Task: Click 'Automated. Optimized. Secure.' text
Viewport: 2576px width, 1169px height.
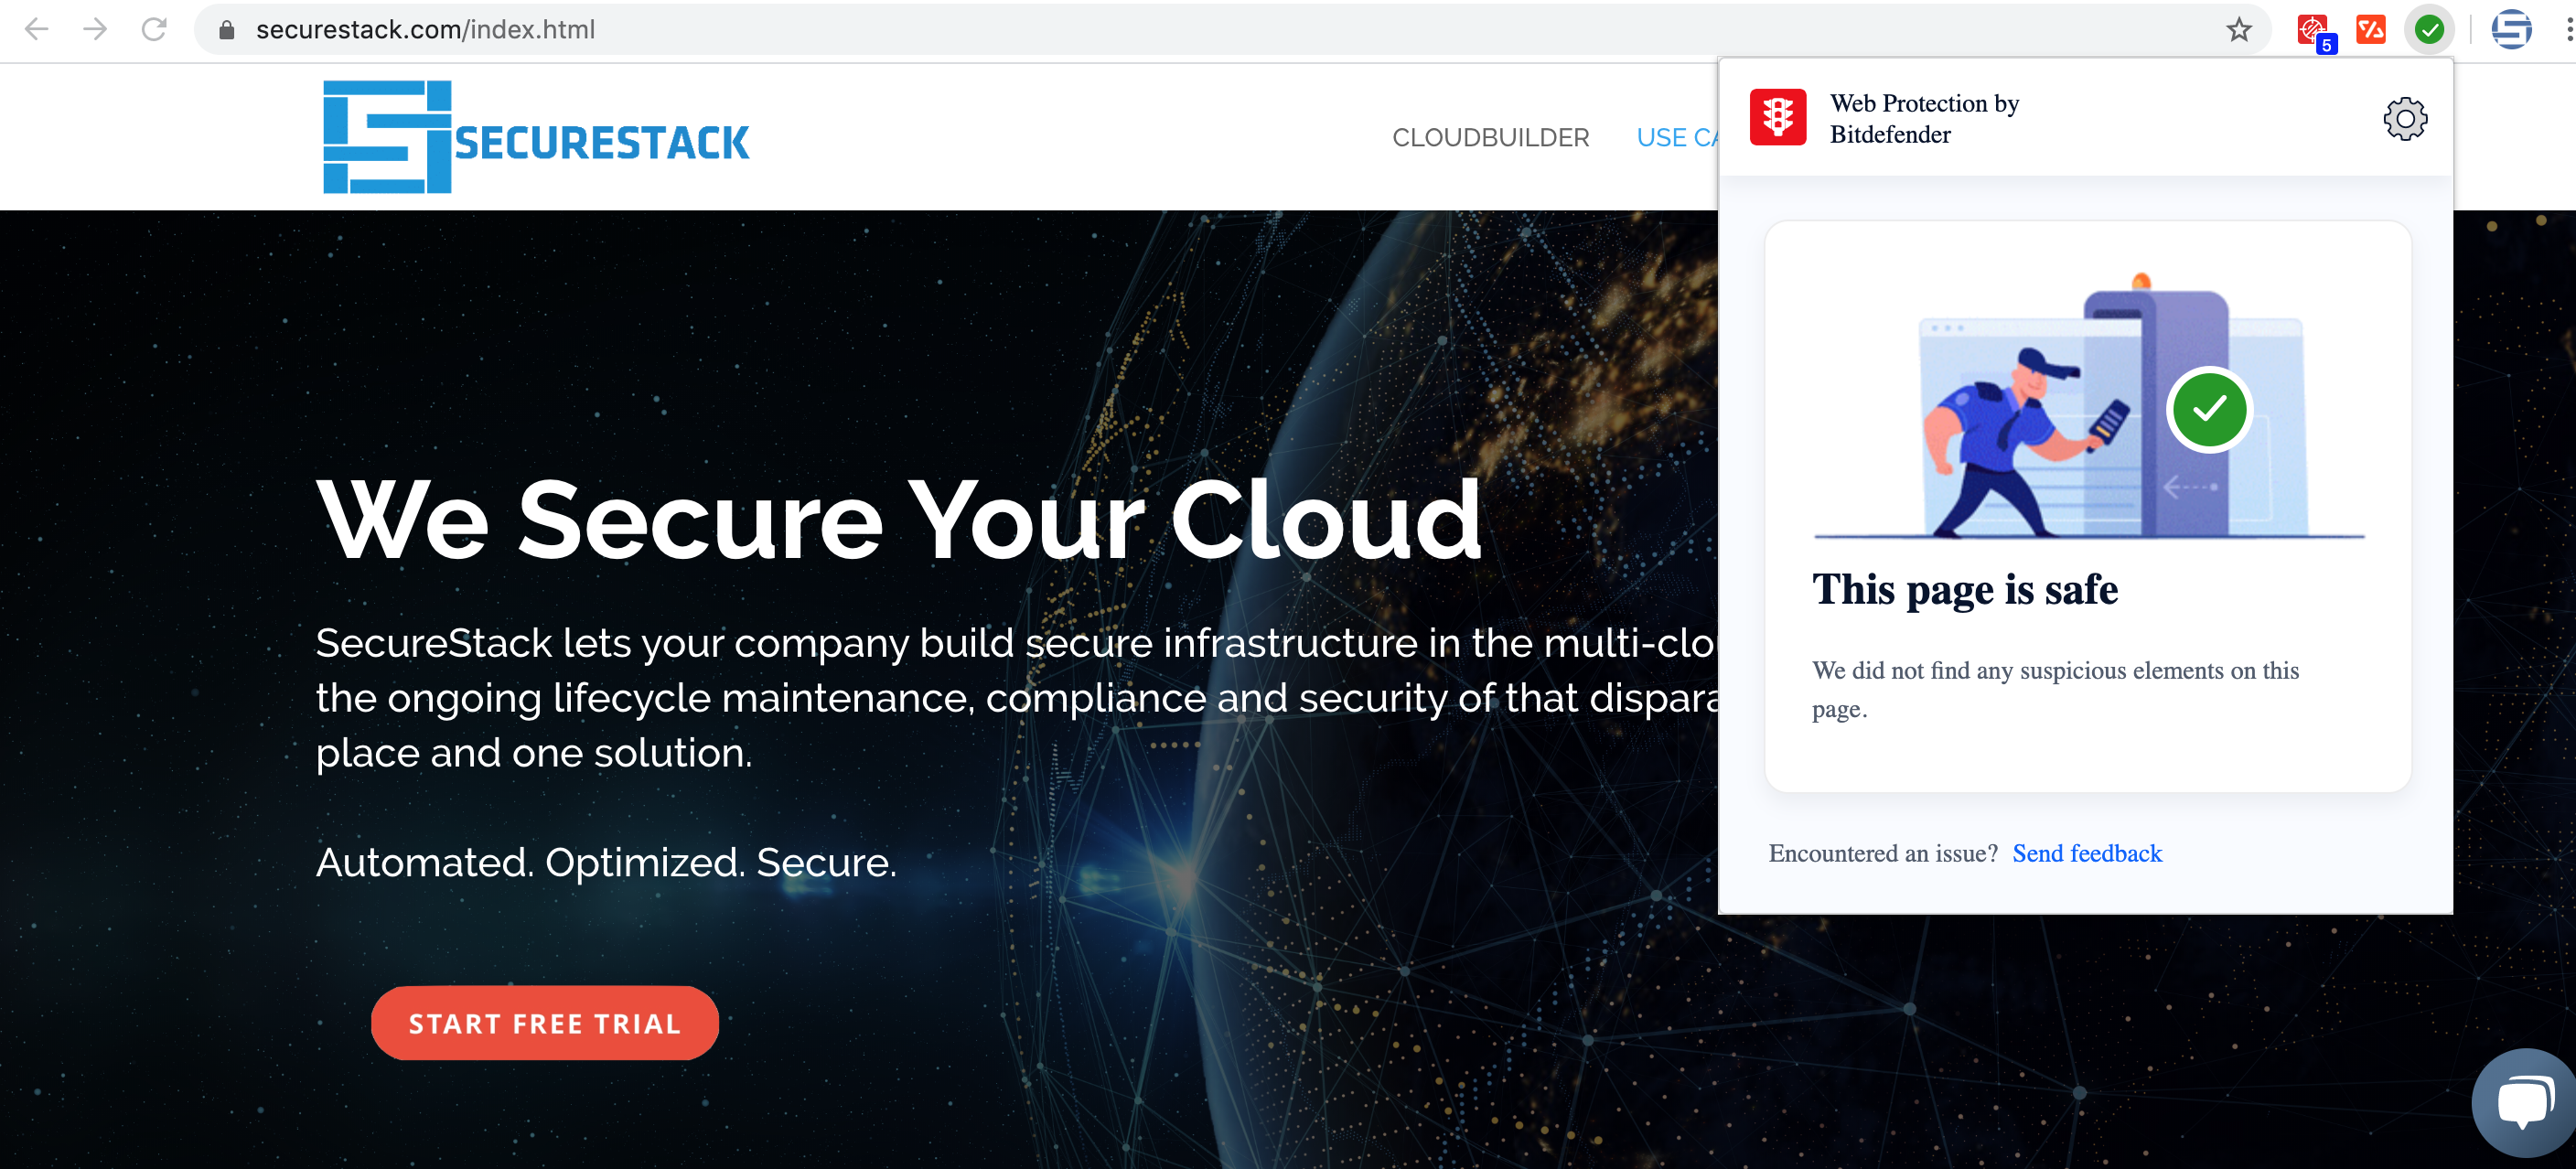Action: pyautogui.click(x=606, y=863)
